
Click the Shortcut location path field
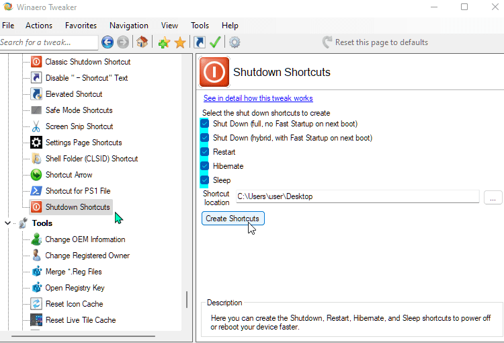[358, 196]
